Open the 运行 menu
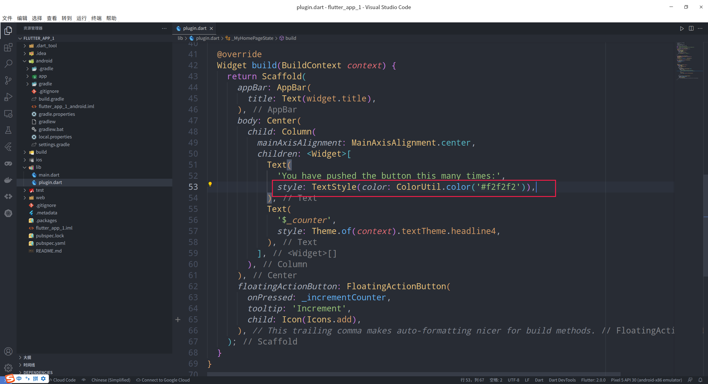Screen dimensions: 708x384 [x=82, y=18]
